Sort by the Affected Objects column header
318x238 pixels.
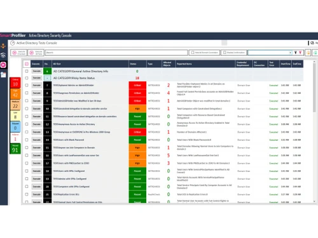coord(169,64)
